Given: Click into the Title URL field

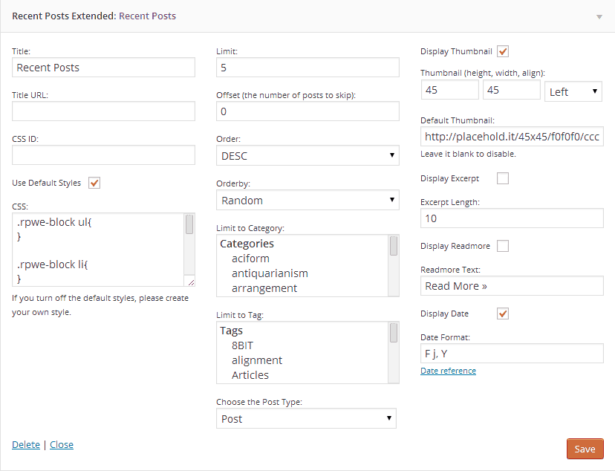Looking at the screenshot, I should point(103,111).
